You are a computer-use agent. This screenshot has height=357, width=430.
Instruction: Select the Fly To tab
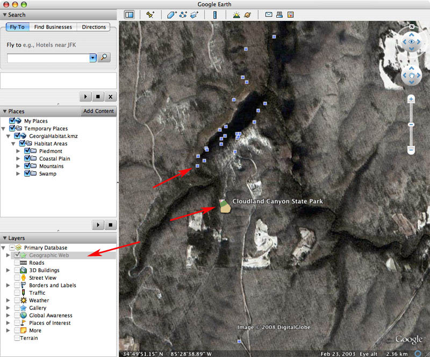coord(17,27)
